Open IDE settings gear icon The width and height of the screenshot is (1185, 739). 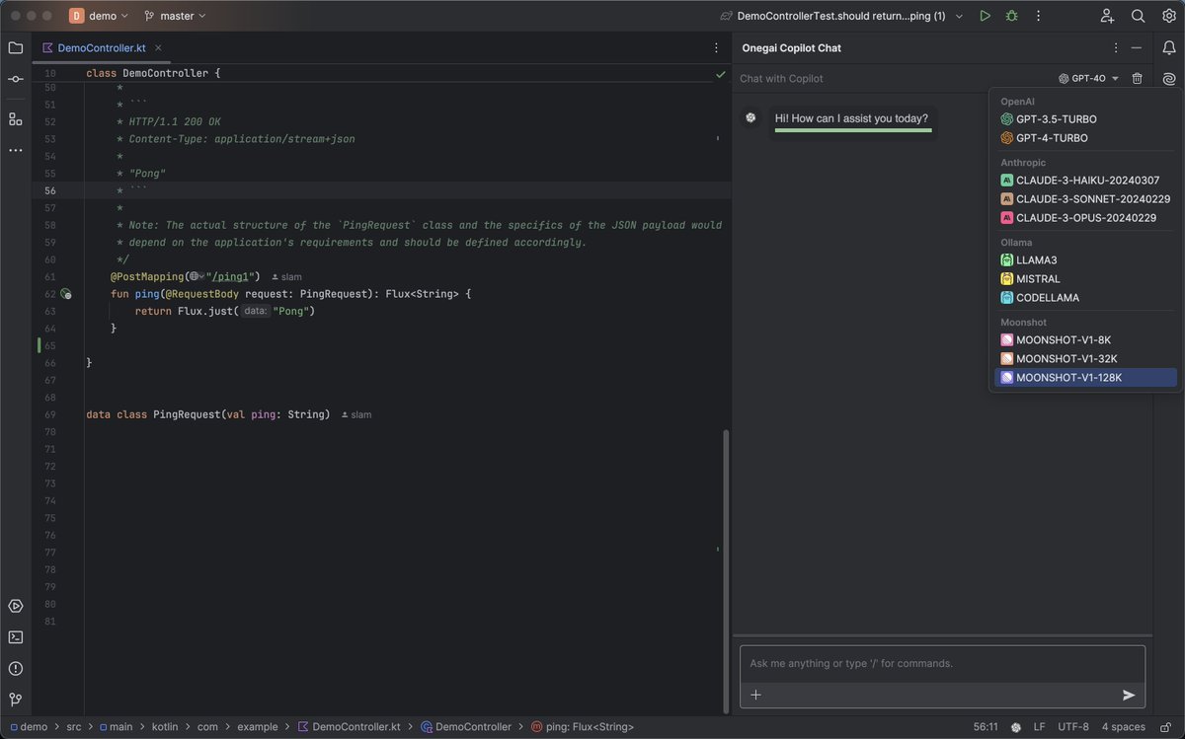(1167, 16)
